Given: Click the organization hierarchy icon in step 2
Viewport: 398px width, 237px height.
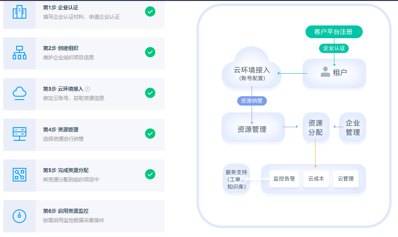Looking at the screenshot, I should tap(20, 53).
